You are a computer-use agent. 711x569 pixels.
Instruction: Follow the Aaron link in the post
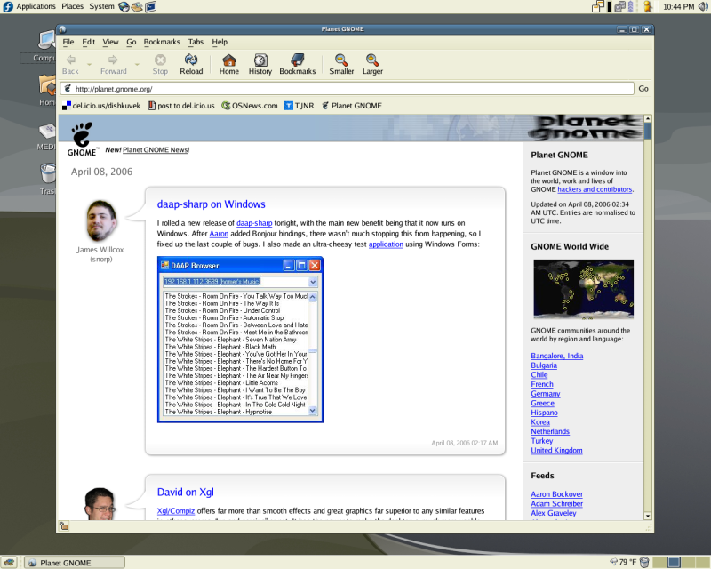click(219, 234)
